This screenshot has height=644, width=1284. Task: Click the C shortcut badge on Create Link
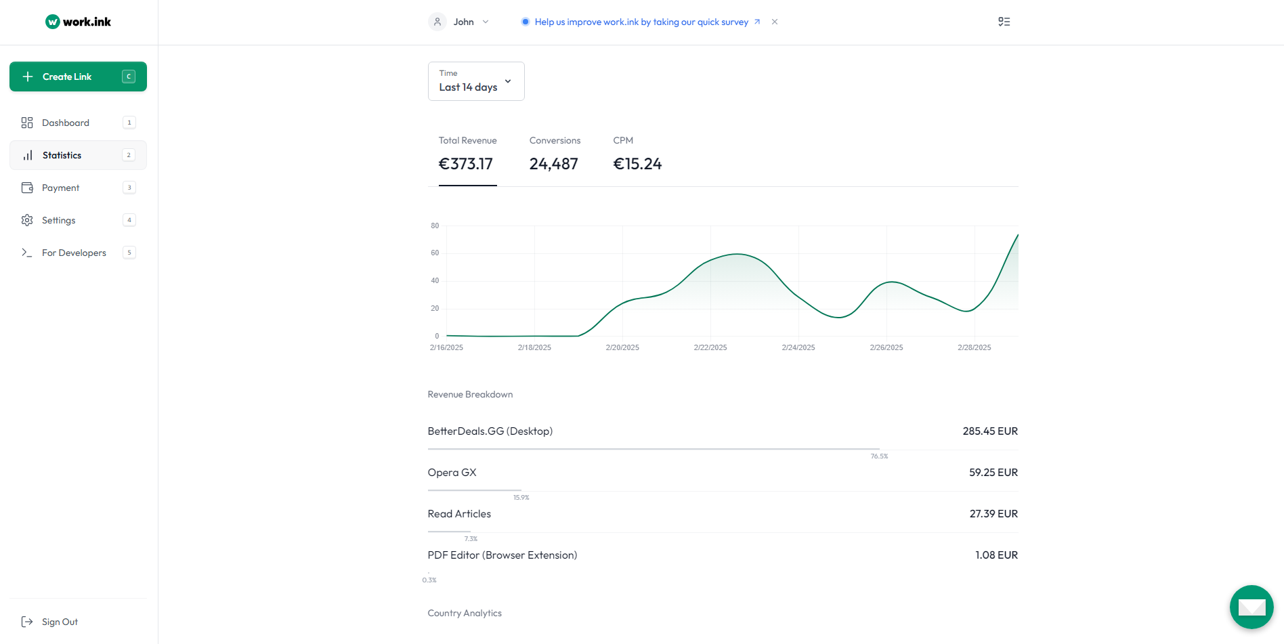[129, 77]
